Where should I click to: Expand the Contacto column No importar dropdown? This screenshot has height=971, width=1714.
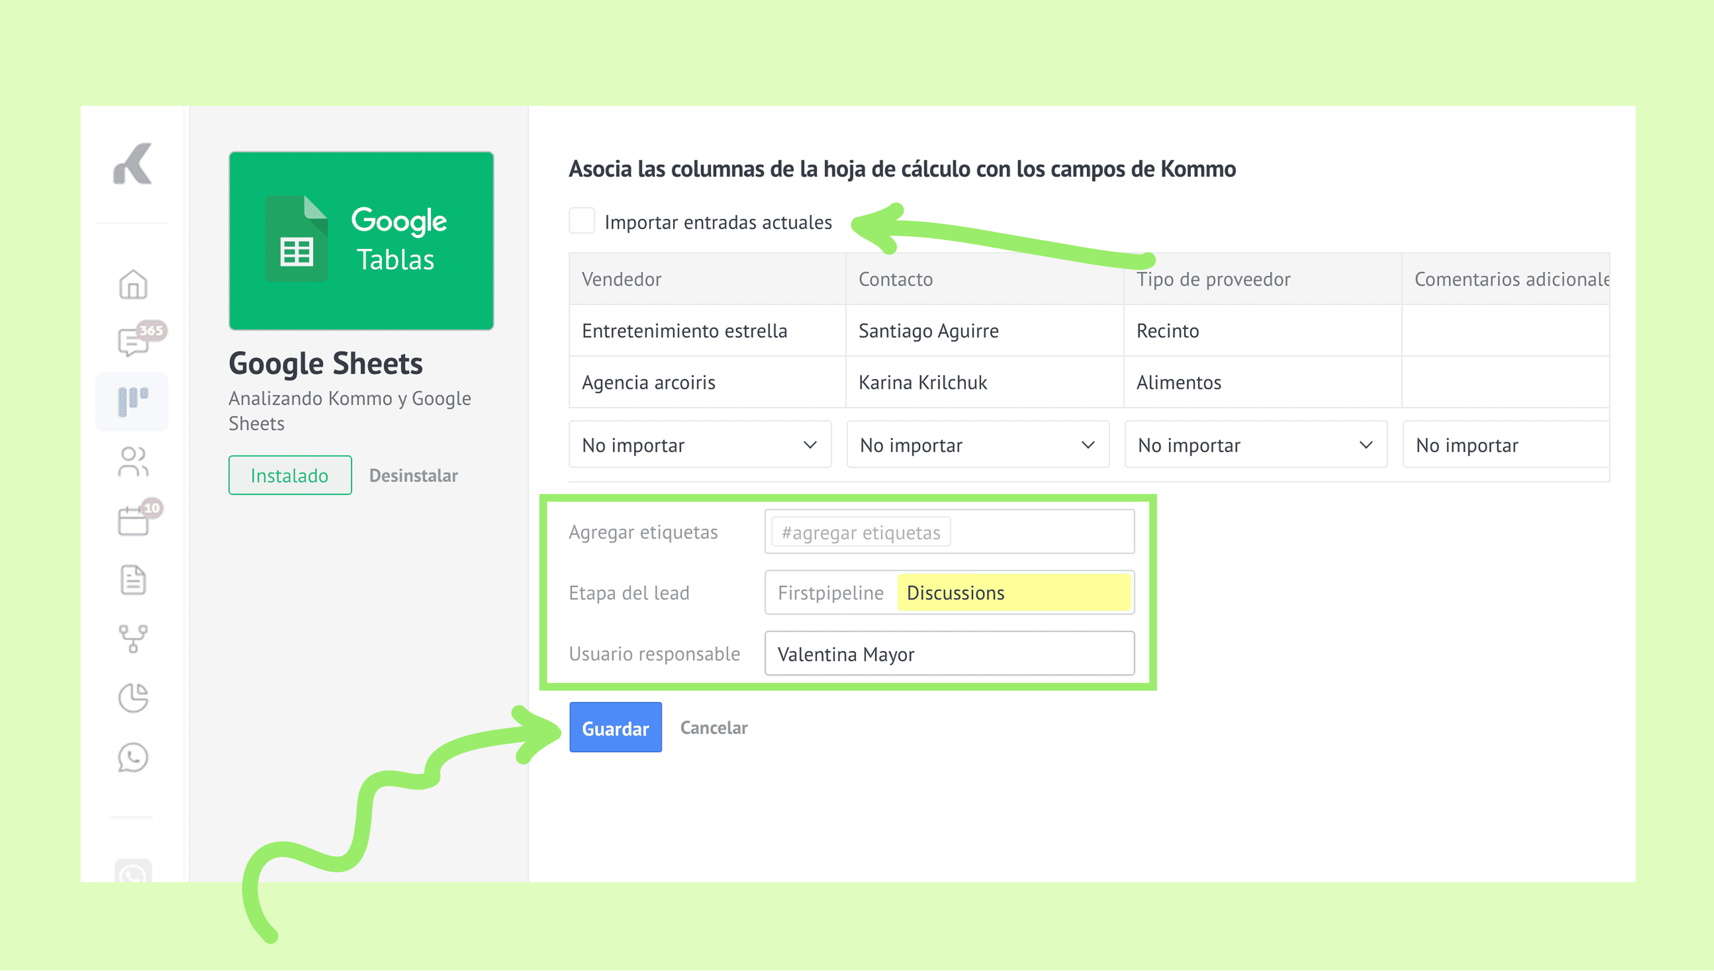tap(977, 445)
